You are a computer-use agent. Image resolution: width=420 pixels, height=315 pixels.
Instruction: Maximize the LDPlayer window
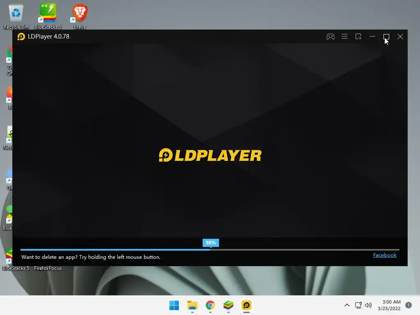[386, 37]
